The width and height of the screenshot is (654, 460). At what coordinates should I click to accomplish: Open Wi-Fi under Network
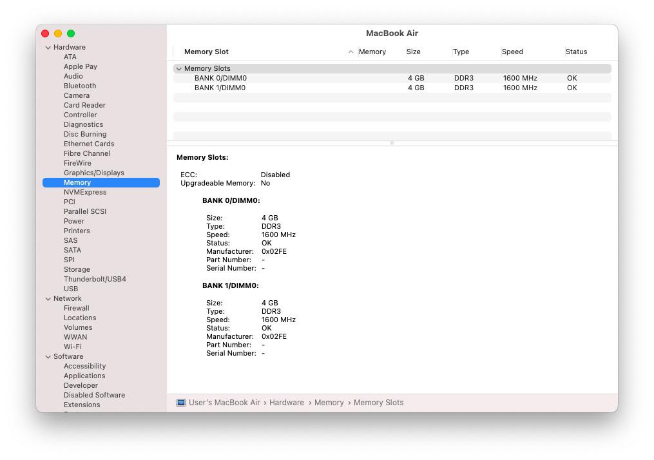tap(73, 347)
